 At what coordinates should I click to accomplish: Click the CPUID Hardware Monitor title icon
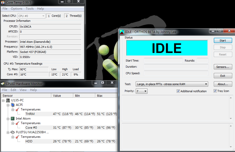pos(3,84)
